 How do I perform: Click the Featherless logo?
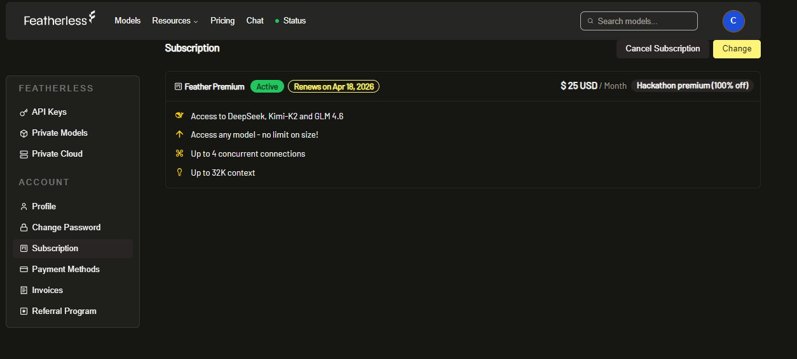click(x=60, y=19)
